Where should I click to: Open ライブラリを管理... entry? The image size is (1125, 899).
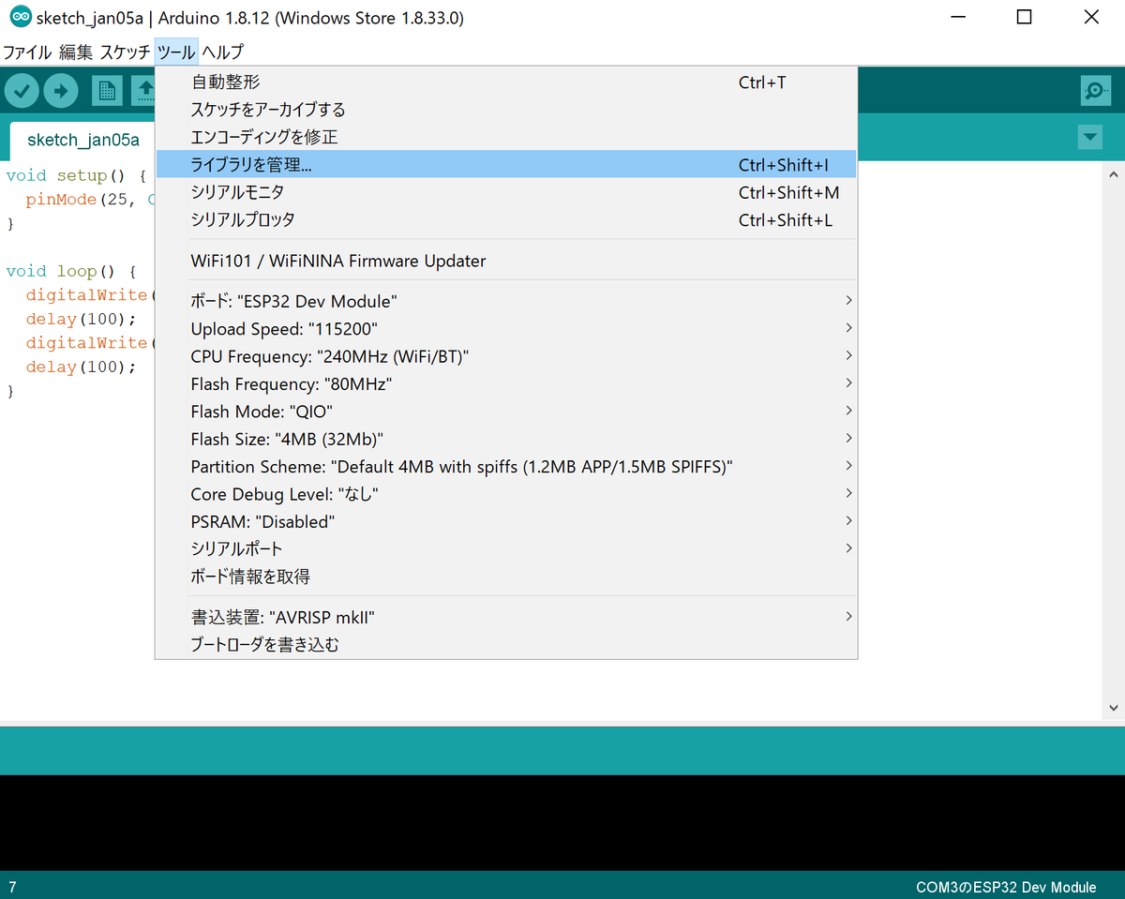(x=506, y=164)
